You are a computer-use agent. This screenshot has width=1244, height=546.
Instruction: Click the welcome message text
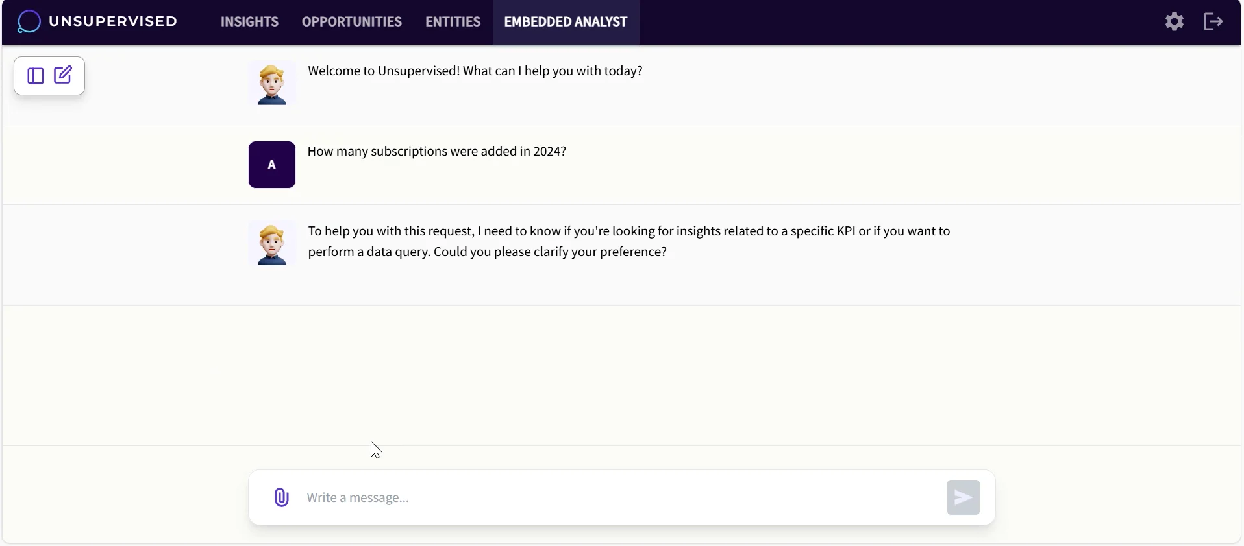point(475,71)
